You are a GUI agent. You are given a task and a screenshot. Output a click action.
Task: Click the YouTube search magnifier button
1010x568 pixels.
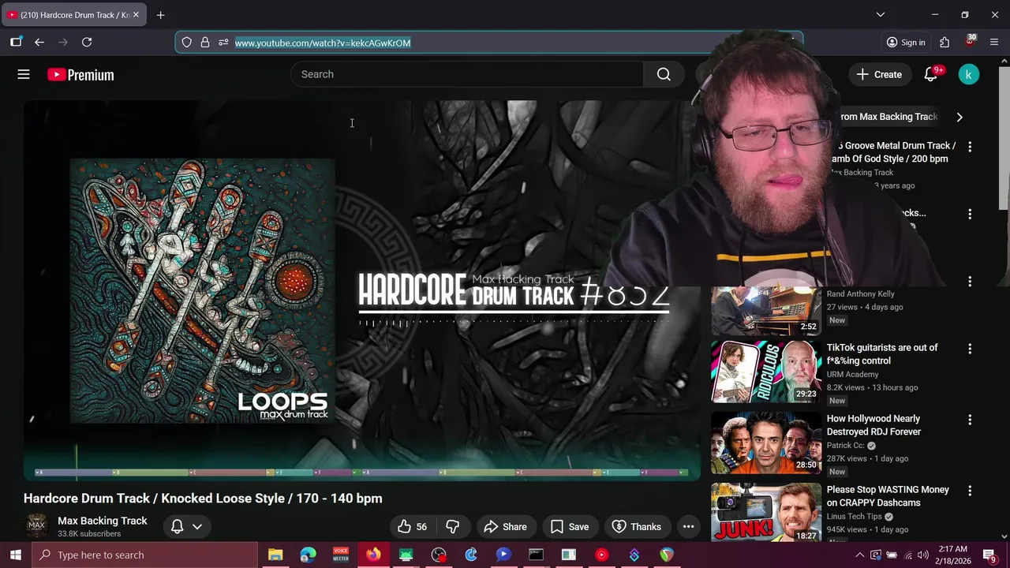664,74
